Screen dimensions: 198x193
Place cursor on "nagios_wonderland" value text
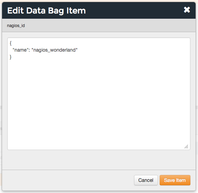click(55, 50)
